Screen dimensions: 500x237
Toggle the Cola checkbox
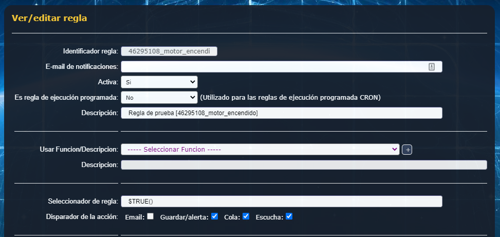(246, 216)
